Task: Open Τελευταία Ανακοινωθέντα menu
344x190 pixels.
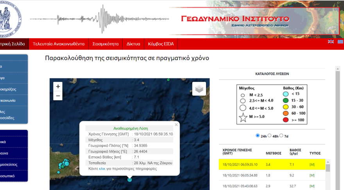Action: [59, 44]
